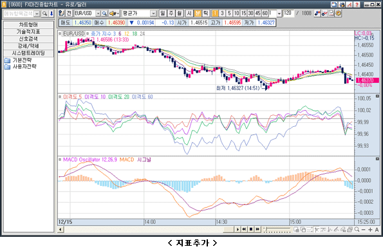The height and width of the screenshot is (249, 383).
Task: Click the A auto-scale icon at bottom
Action: tap(377, 230)
